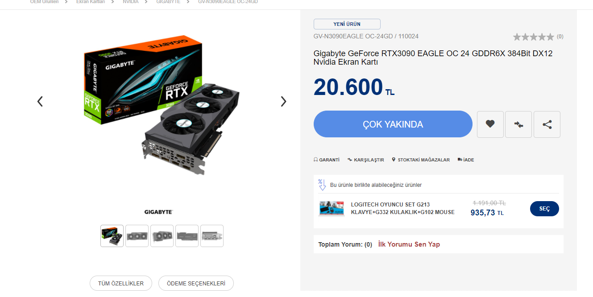The width and height of the screenshot is (593, 297).
Task: Open TÜM ÖZELLİKLER tab
Action: click(121, 283)
